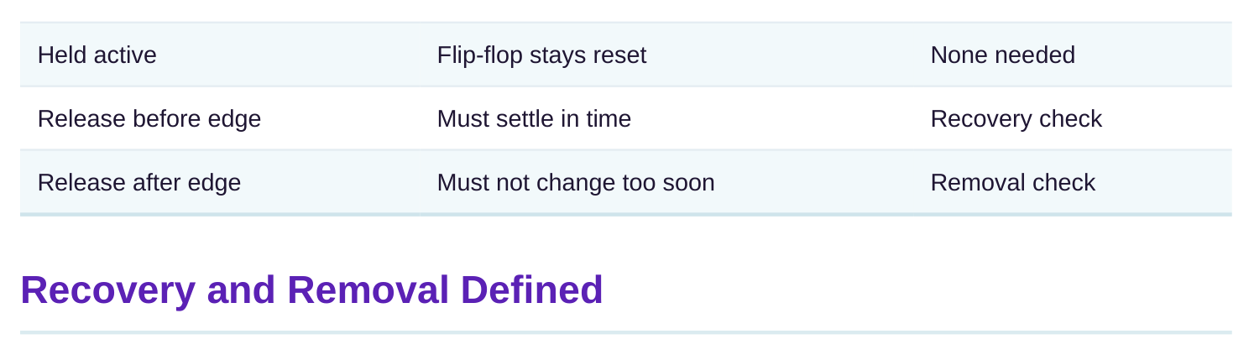Click the 'Must settle in time' text

pos(534,119)
